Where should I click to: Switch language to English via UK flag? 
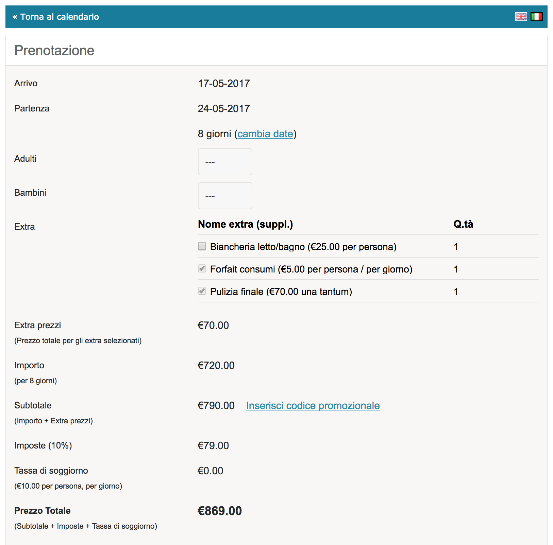click(521, 17)
